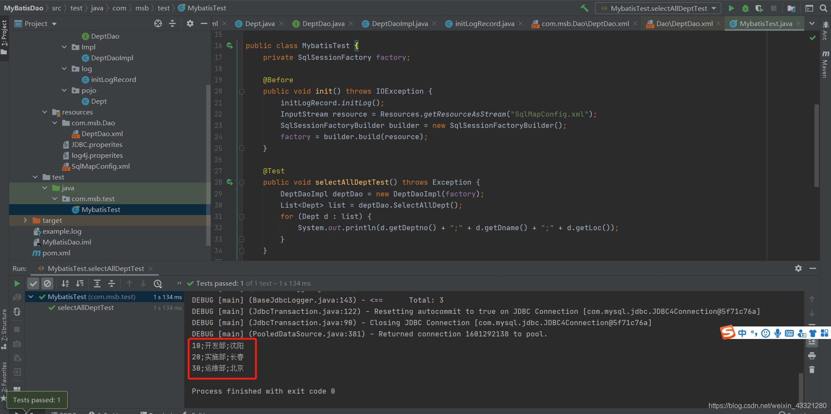Hide the Project tool window

coord(204,23)
